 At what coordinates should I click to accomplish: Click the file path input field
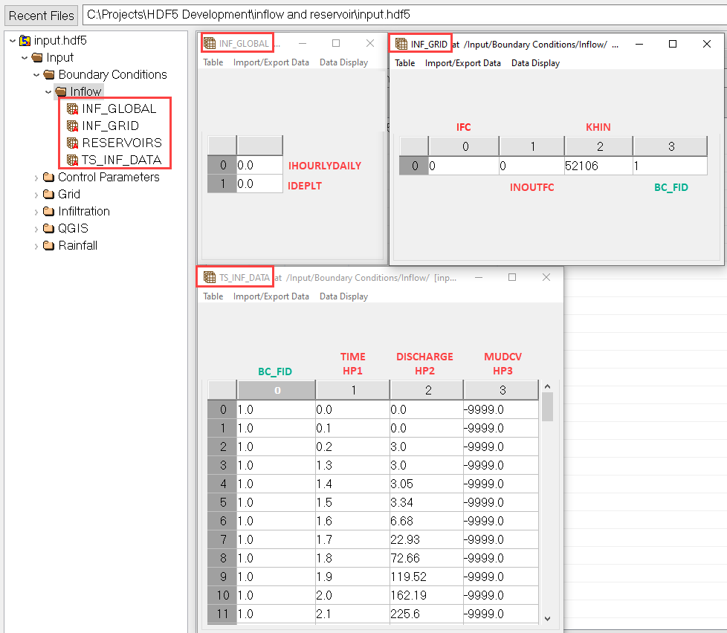(401, 15)
